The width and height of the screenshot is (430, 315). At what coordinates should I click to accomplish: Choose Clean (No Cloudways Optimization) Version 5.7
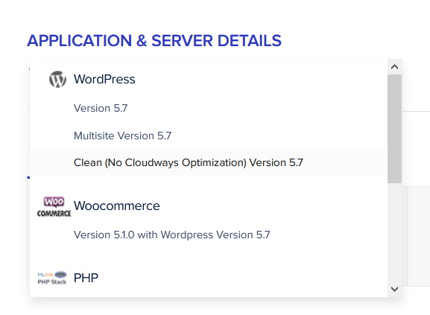click(209, 162)
